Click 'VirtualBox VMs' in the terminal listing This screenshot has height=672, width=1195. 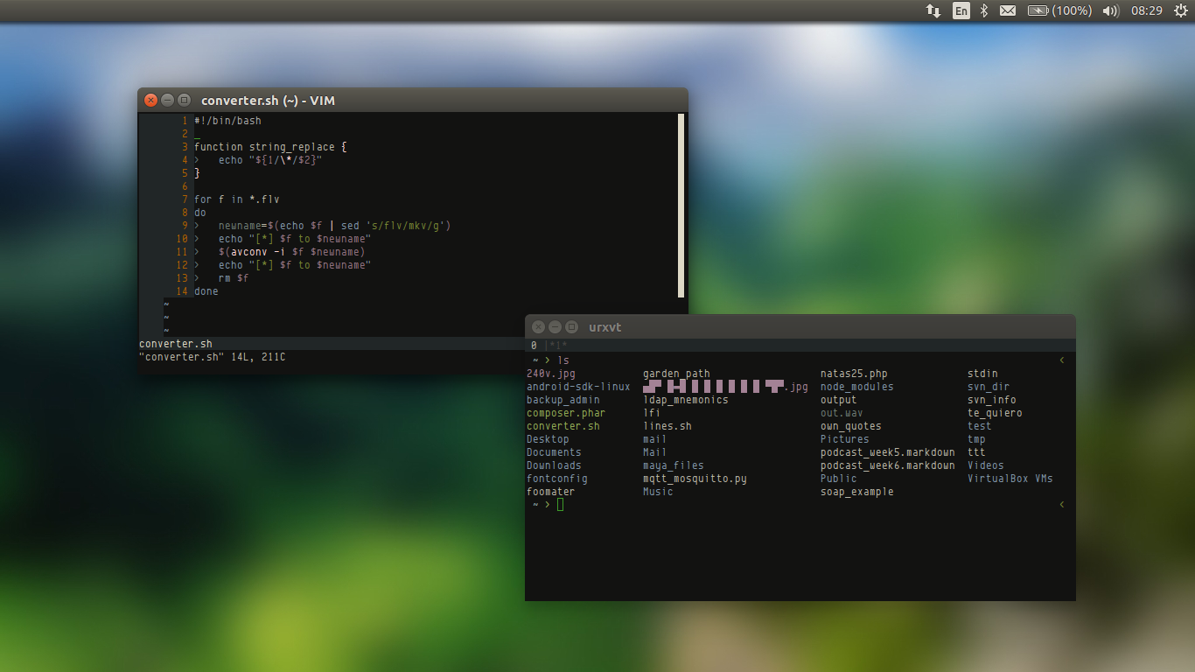tap(1010, 479)
